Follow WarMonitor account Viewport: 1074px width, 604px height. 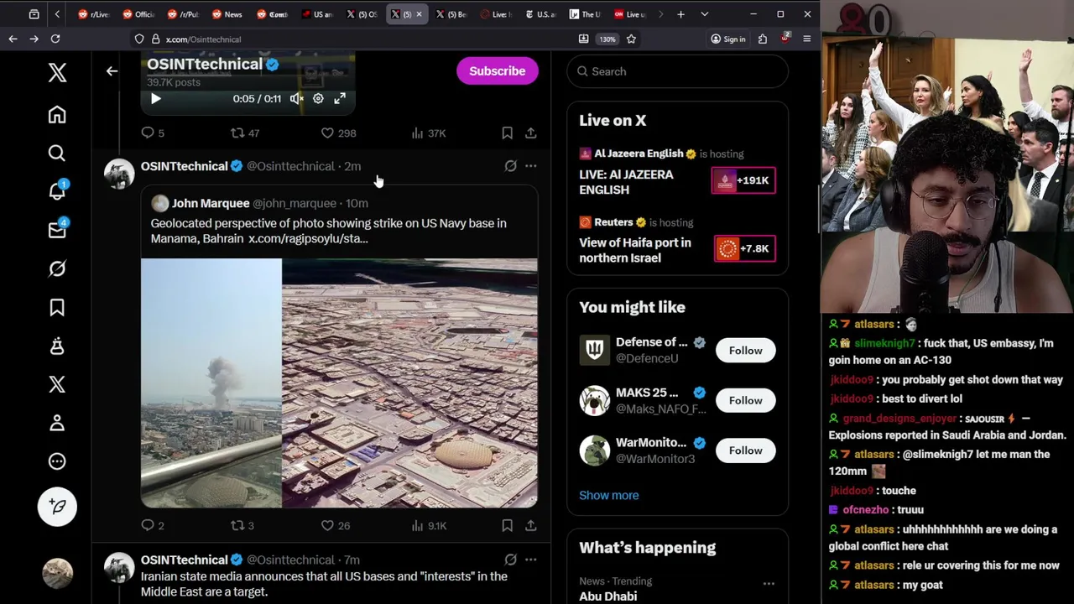745,450
